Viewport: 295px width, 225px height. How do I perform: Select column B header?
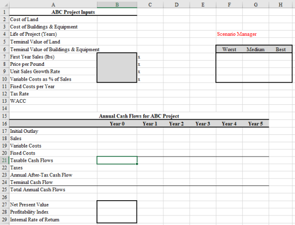(x=117, y=5)
